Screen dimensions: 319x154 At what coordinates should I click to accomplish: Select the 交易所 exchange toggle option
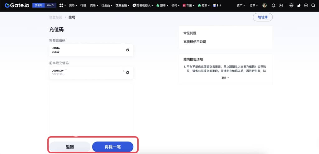(39, 6)
